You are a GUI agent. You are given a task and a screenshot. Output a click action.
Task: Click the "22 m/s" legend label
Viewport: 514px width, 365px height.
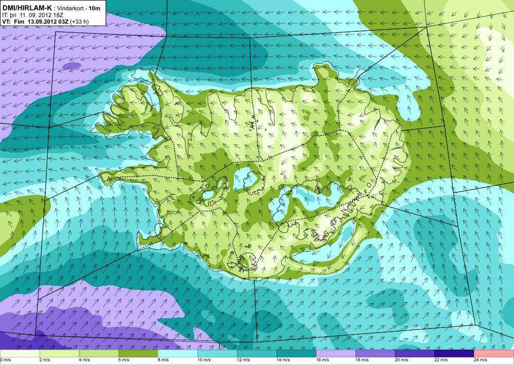point(441,360)
